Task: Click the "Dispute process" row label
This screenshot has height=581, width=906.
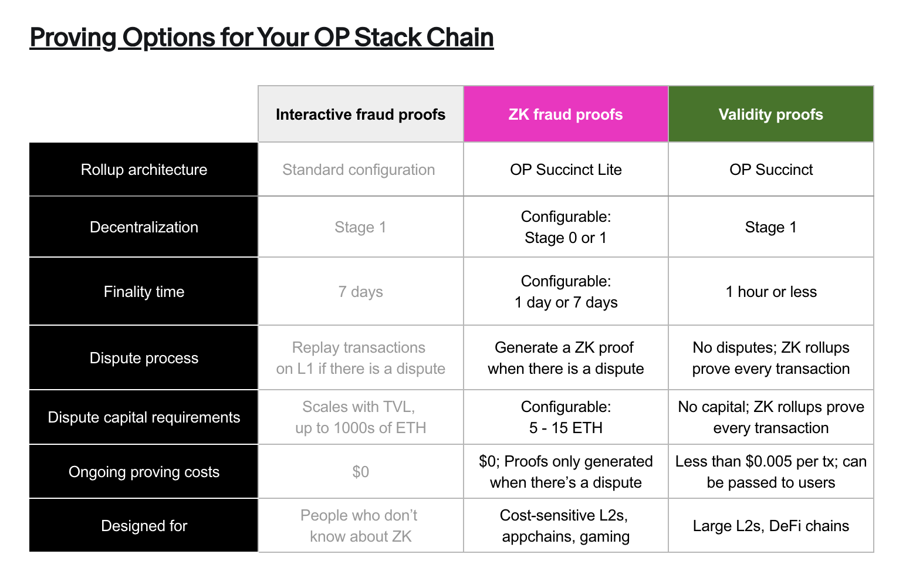Action: pyautogui.click(x=144, y=358)
